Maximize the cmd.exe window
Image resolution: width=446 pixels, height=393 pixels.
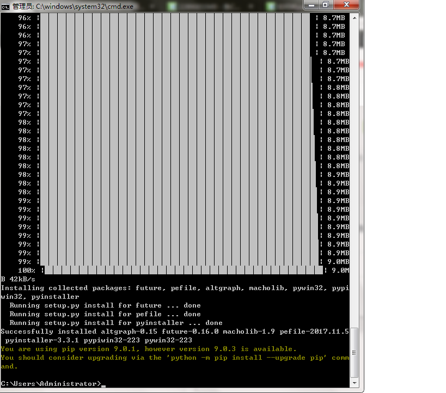325,4
